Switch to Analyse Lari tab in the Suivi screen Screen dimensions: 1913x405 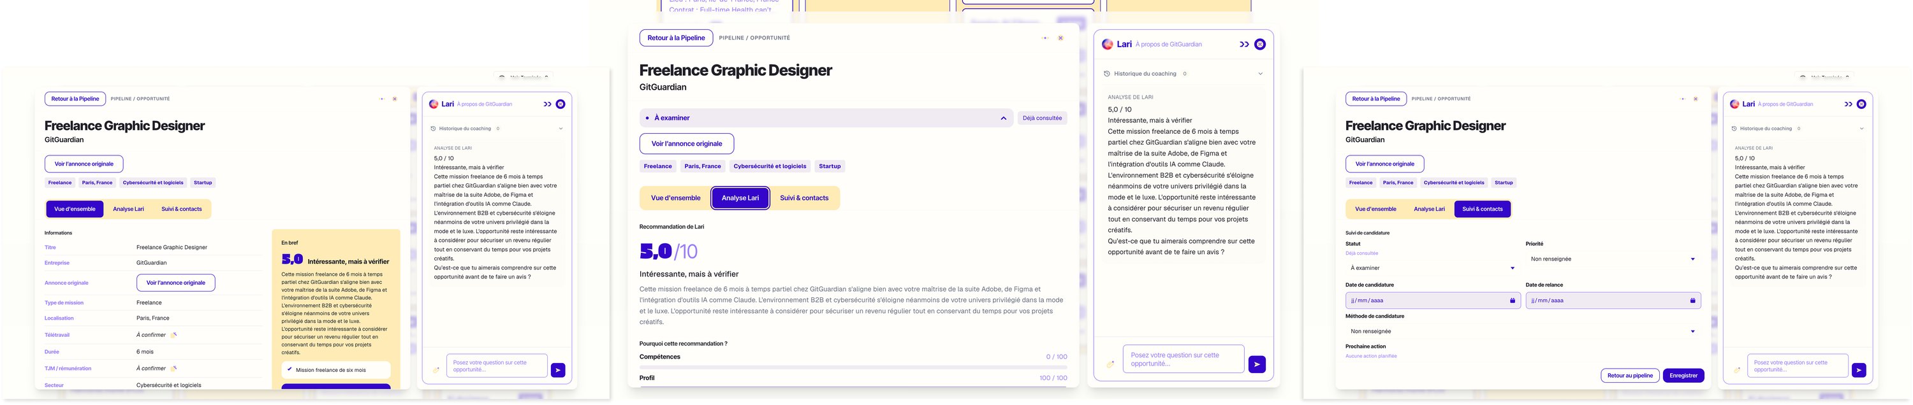[x=1430, y=209]
